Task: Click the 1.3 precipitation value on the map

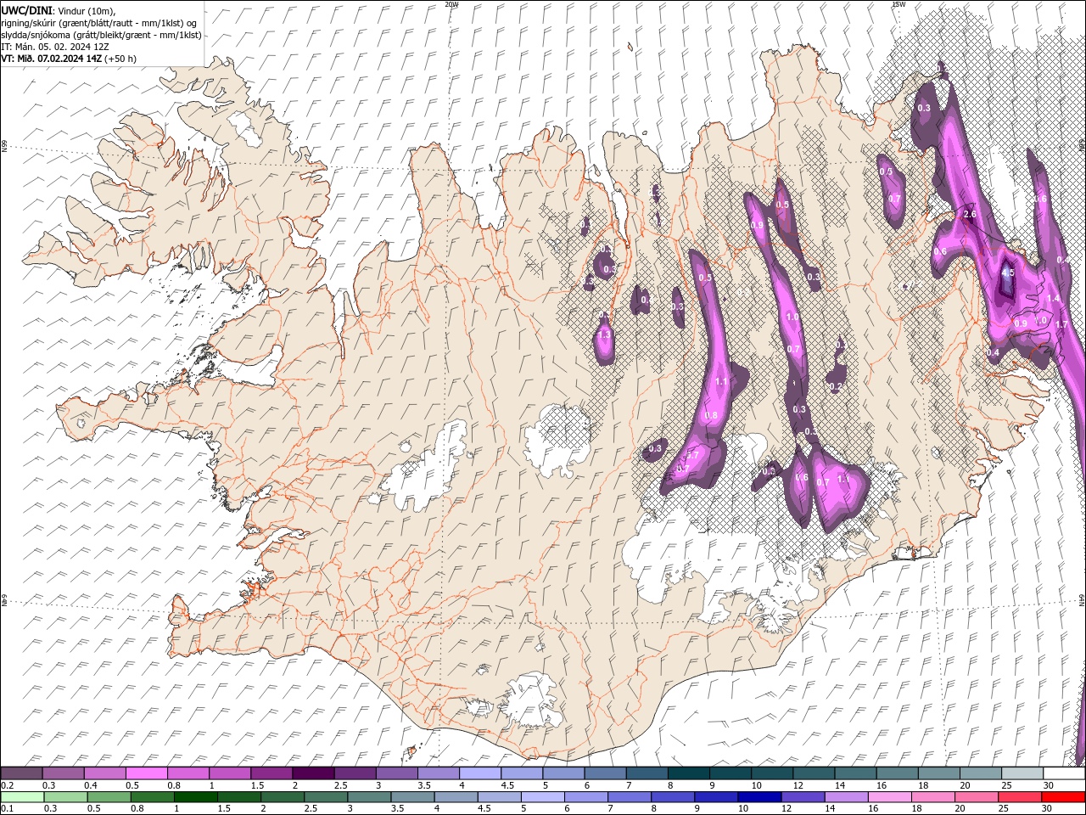Action: click(604, 335)
